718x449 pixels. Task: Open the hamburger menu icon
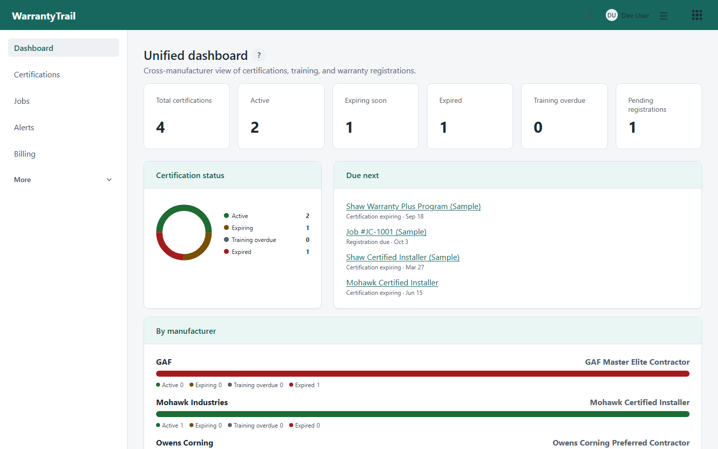coord(664,16)
